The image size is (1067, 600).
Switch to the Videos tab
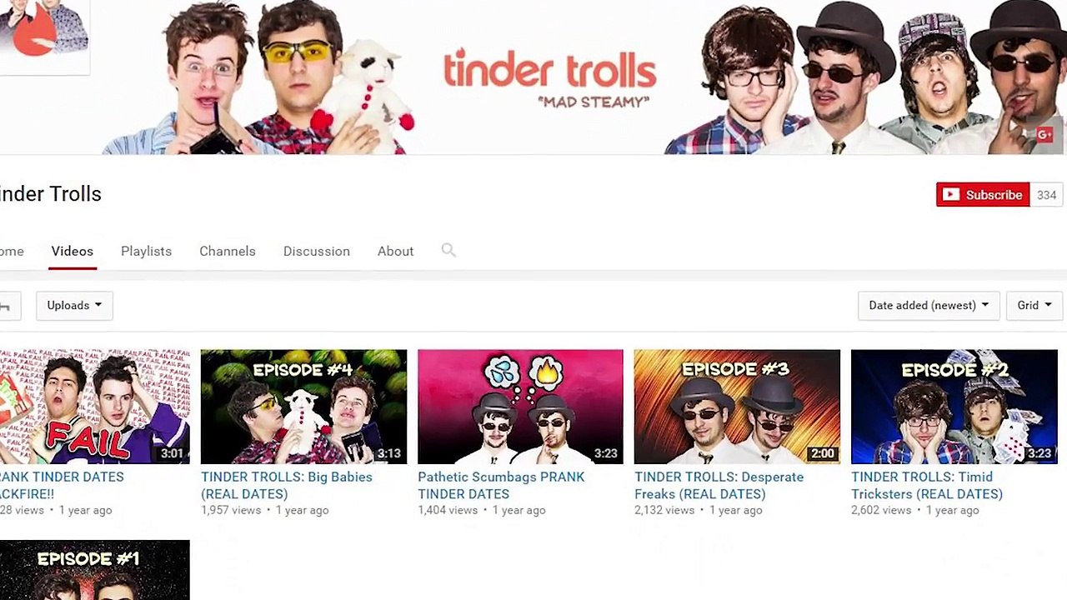[x=73, y=251]
